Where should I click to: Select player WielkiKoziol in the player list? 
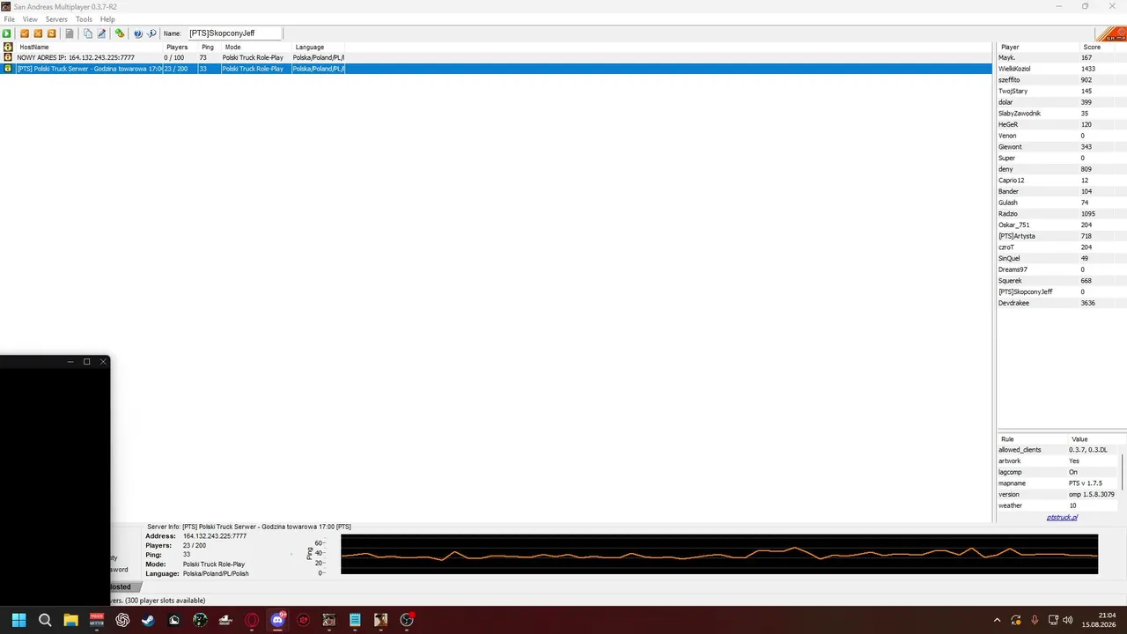pos(1061,69)
